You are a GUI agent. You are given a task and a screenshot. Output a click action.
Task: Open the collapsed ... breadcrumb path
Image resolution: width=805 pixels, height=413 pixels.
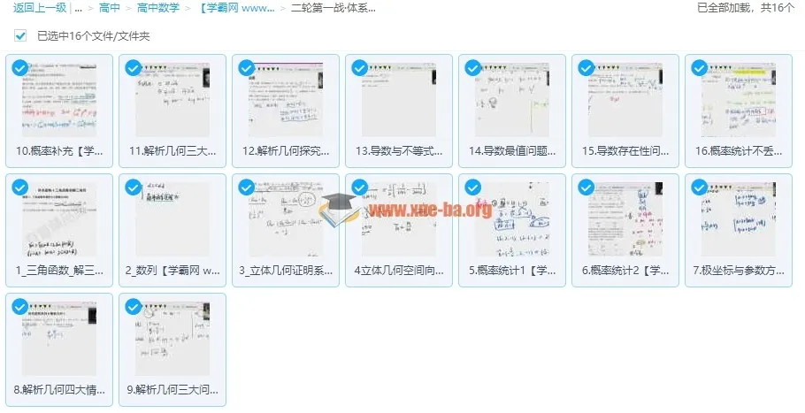click(x=78, y=8)
